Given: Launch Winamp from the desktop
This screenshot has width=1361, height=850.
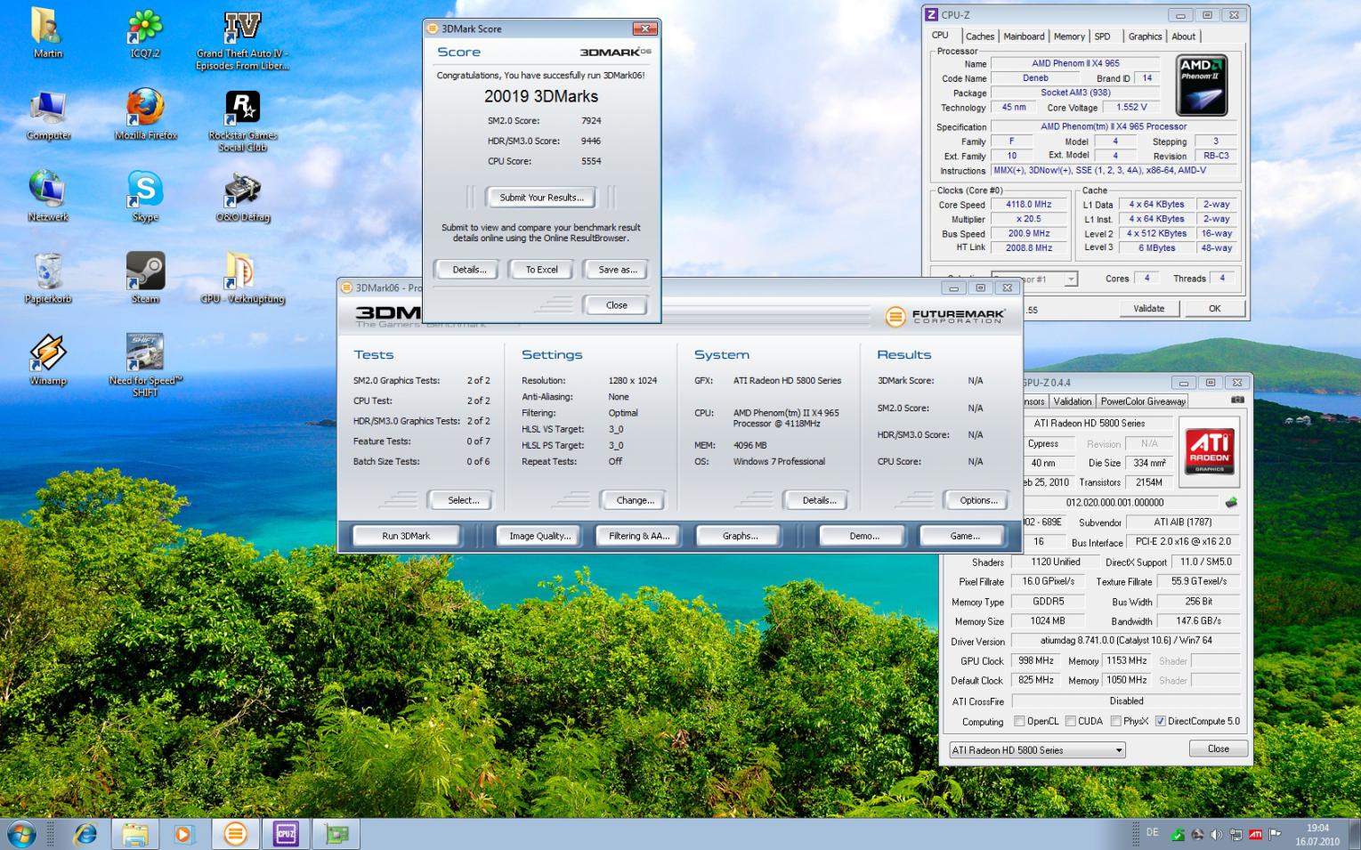Looking at the screenshot, I should tap(48, 360).
